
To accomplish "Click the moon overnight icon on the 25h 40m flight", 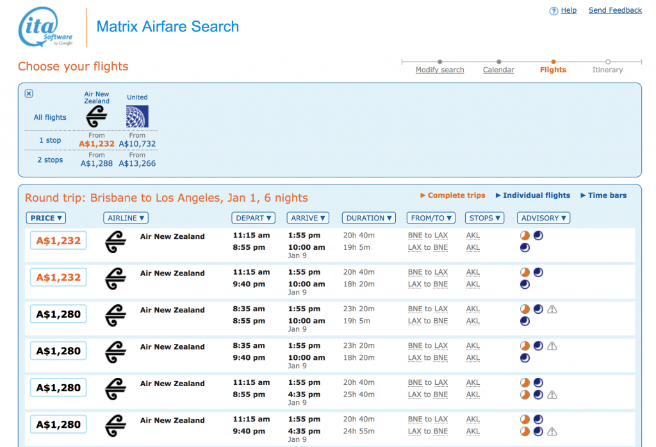I will (x=538, y=394).
